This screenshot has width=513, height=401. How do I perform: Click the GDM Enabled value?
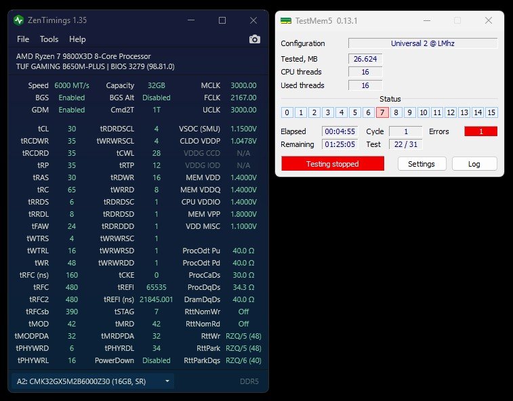(x=72, y=110)
